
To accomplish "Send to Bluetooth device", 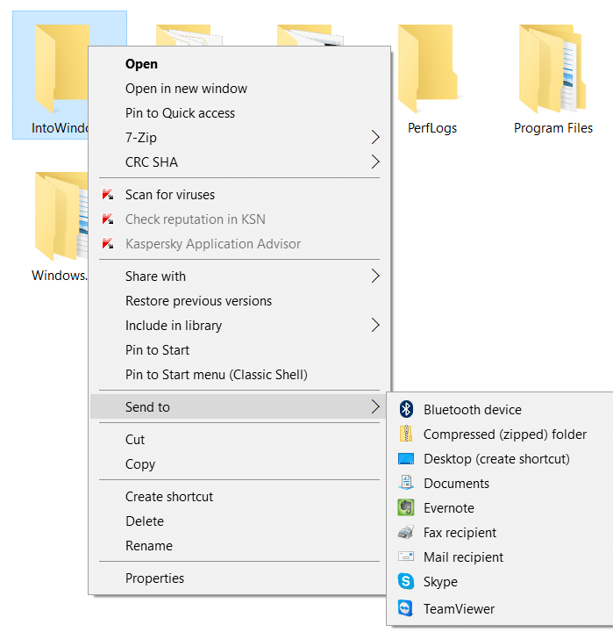I will pyautogui.click(x=500, y=410).
